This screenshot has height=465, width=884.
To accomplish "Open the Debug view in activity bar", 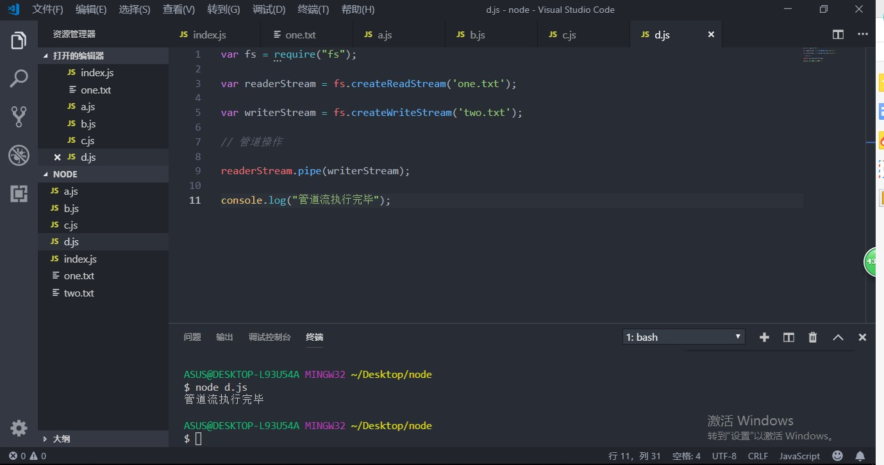I will tap(19, 155).
